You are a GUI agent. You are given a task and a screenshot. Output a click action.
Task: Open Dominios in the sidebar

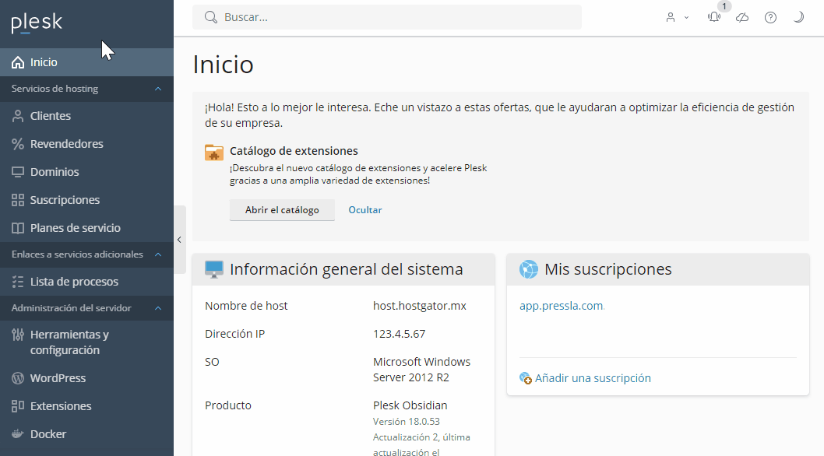point(86,172)
